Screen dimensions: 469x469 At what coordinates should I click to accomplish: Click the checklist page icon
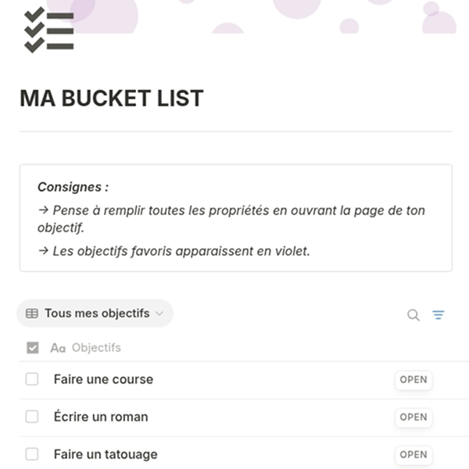click(48, 30)
